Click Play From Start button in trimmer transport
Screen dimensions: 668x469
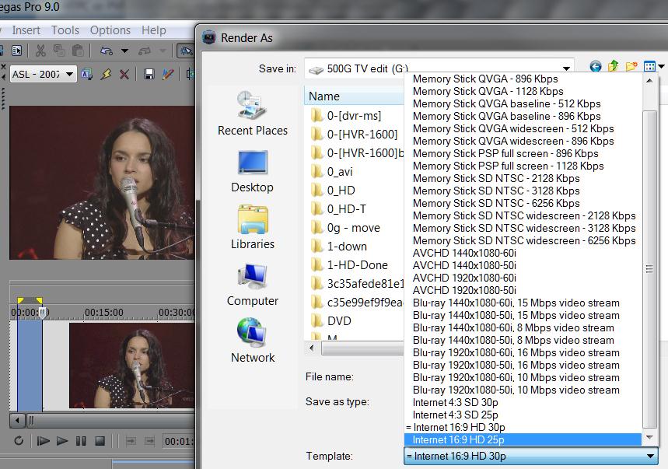(x=43, y=441)
